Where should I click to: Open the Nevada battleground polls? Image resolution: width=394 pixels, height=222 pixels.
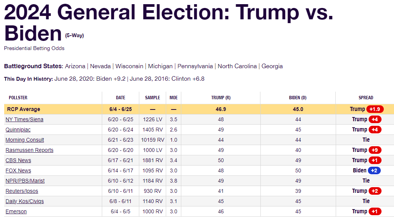coord(100,66)
